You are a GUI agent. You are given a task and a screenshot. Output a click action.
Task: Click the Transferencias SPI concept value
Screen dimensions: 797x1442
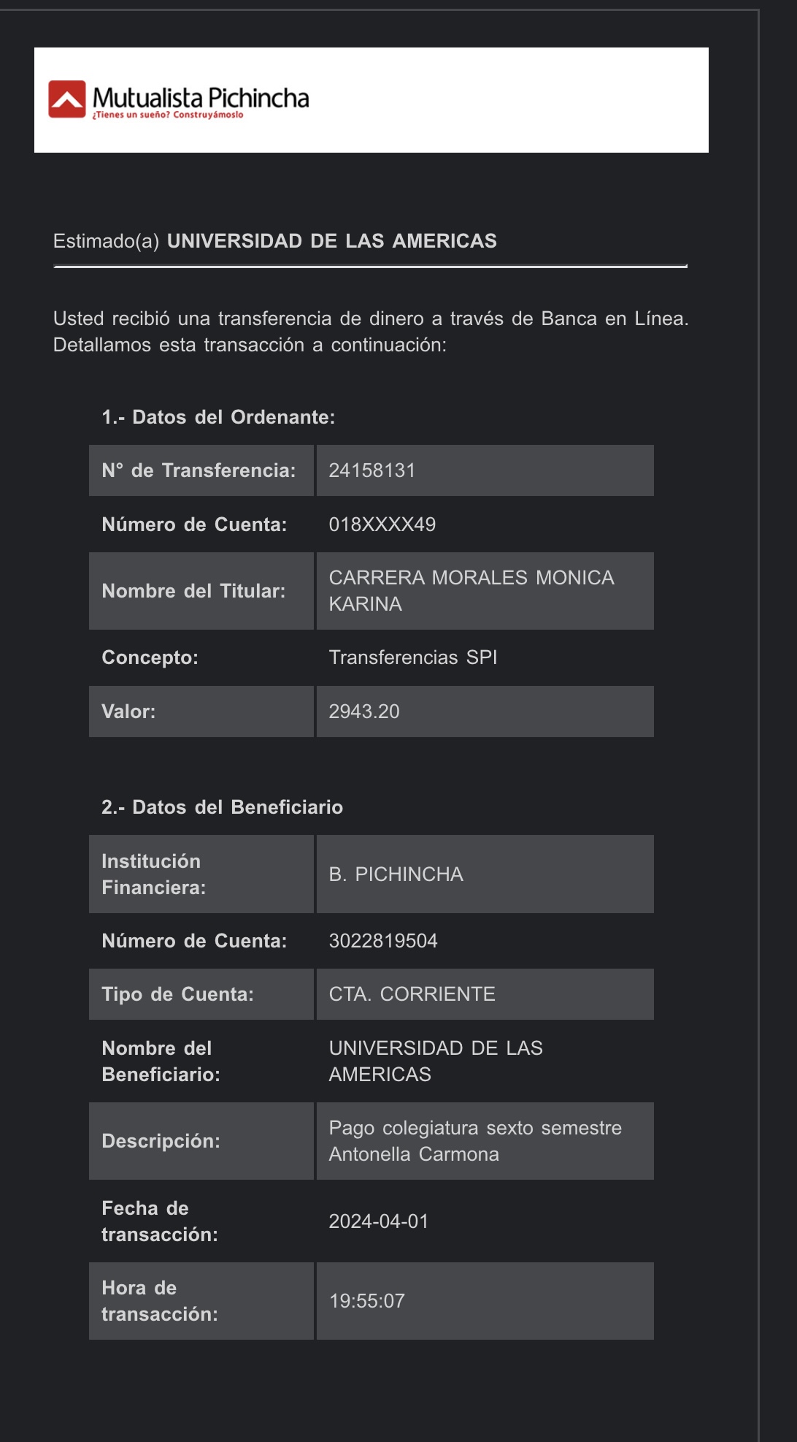point(413,657)
